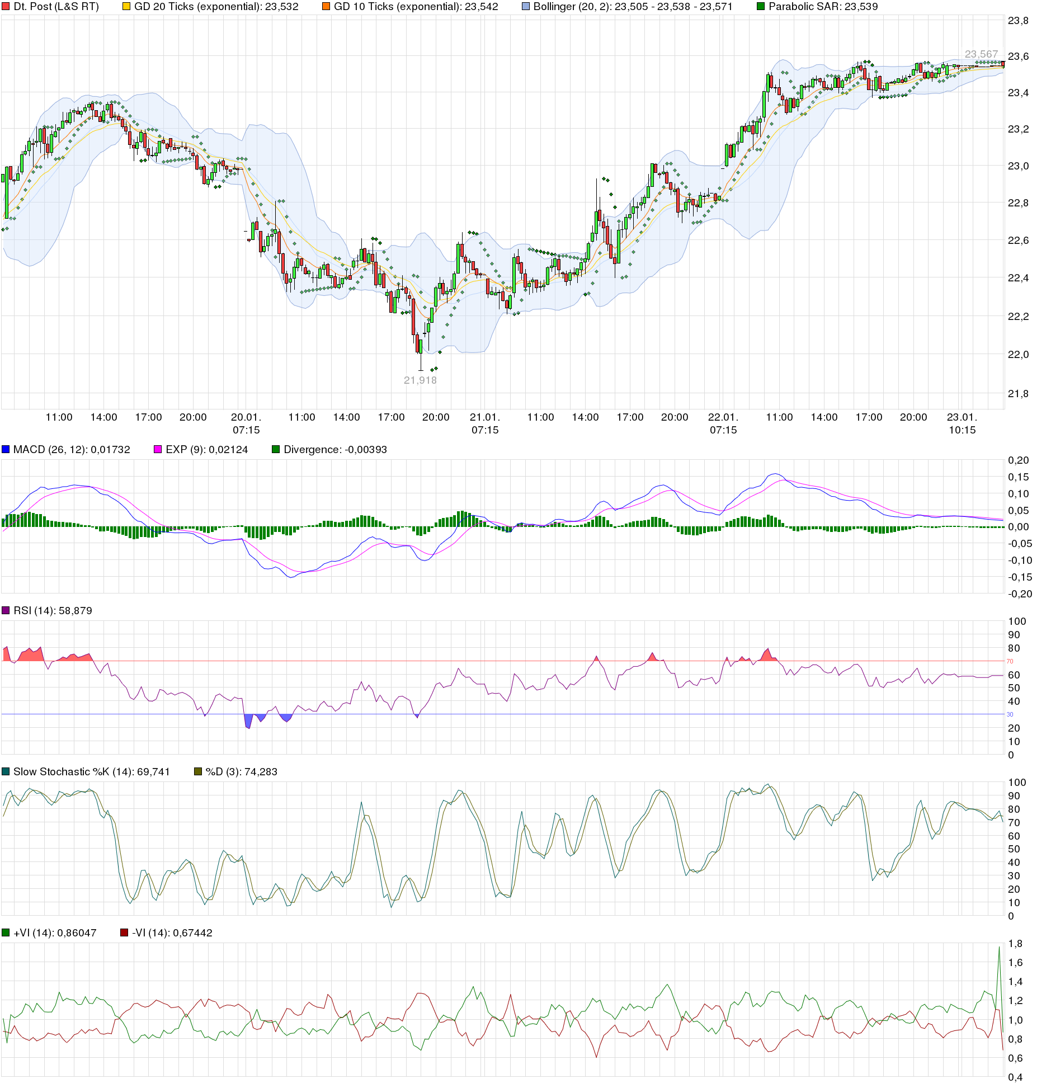Click the blue 30 RSI threshold label

tap(1010, 714)
